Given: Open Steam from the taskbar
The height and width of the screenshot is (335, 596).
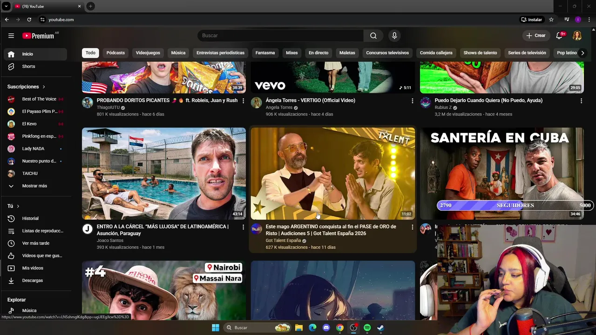Looking at the screenshot, I should tap(380, 328).
